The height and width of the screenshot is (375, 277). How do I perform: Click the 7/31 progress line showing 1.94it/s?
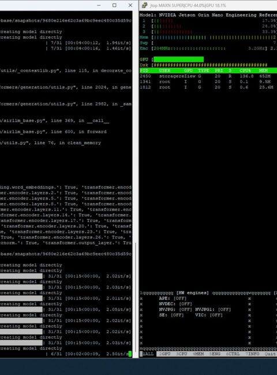click(x=88, y=43)
